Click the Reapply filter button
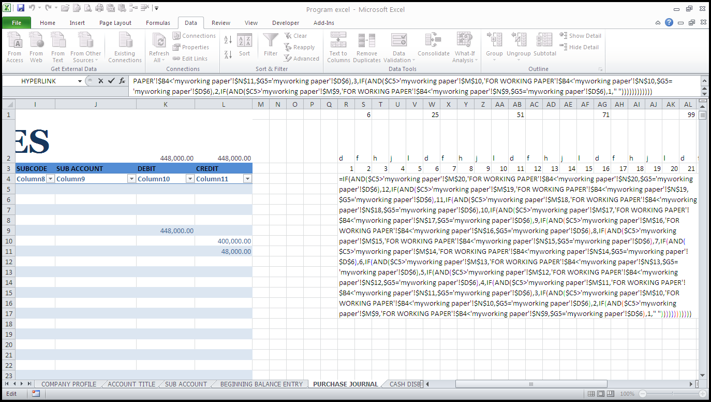Viewport: 711px width, 402px height. pyautogui.click(x=299, y=47)
